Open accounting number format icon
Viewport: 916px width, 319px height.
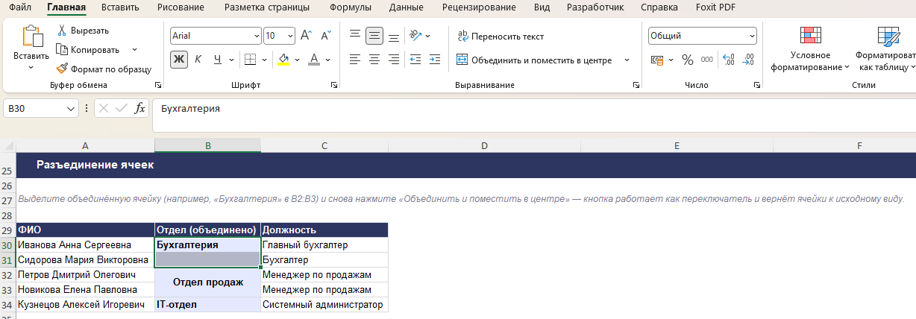pyautogui.click(x=656, y=60)
